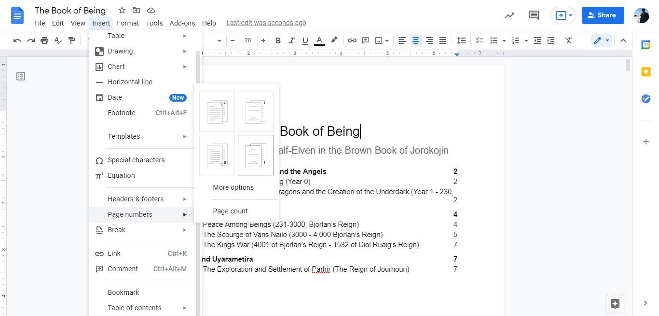
Task: Open the text color picker
Action: [x=319, y=40]
